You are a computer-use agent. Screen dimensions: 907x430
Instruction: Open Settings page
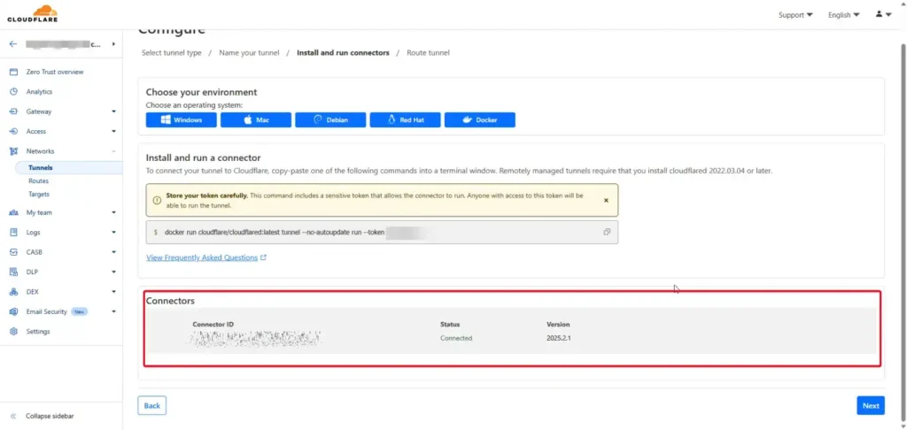pyautogui.click(x=38, y=331)
